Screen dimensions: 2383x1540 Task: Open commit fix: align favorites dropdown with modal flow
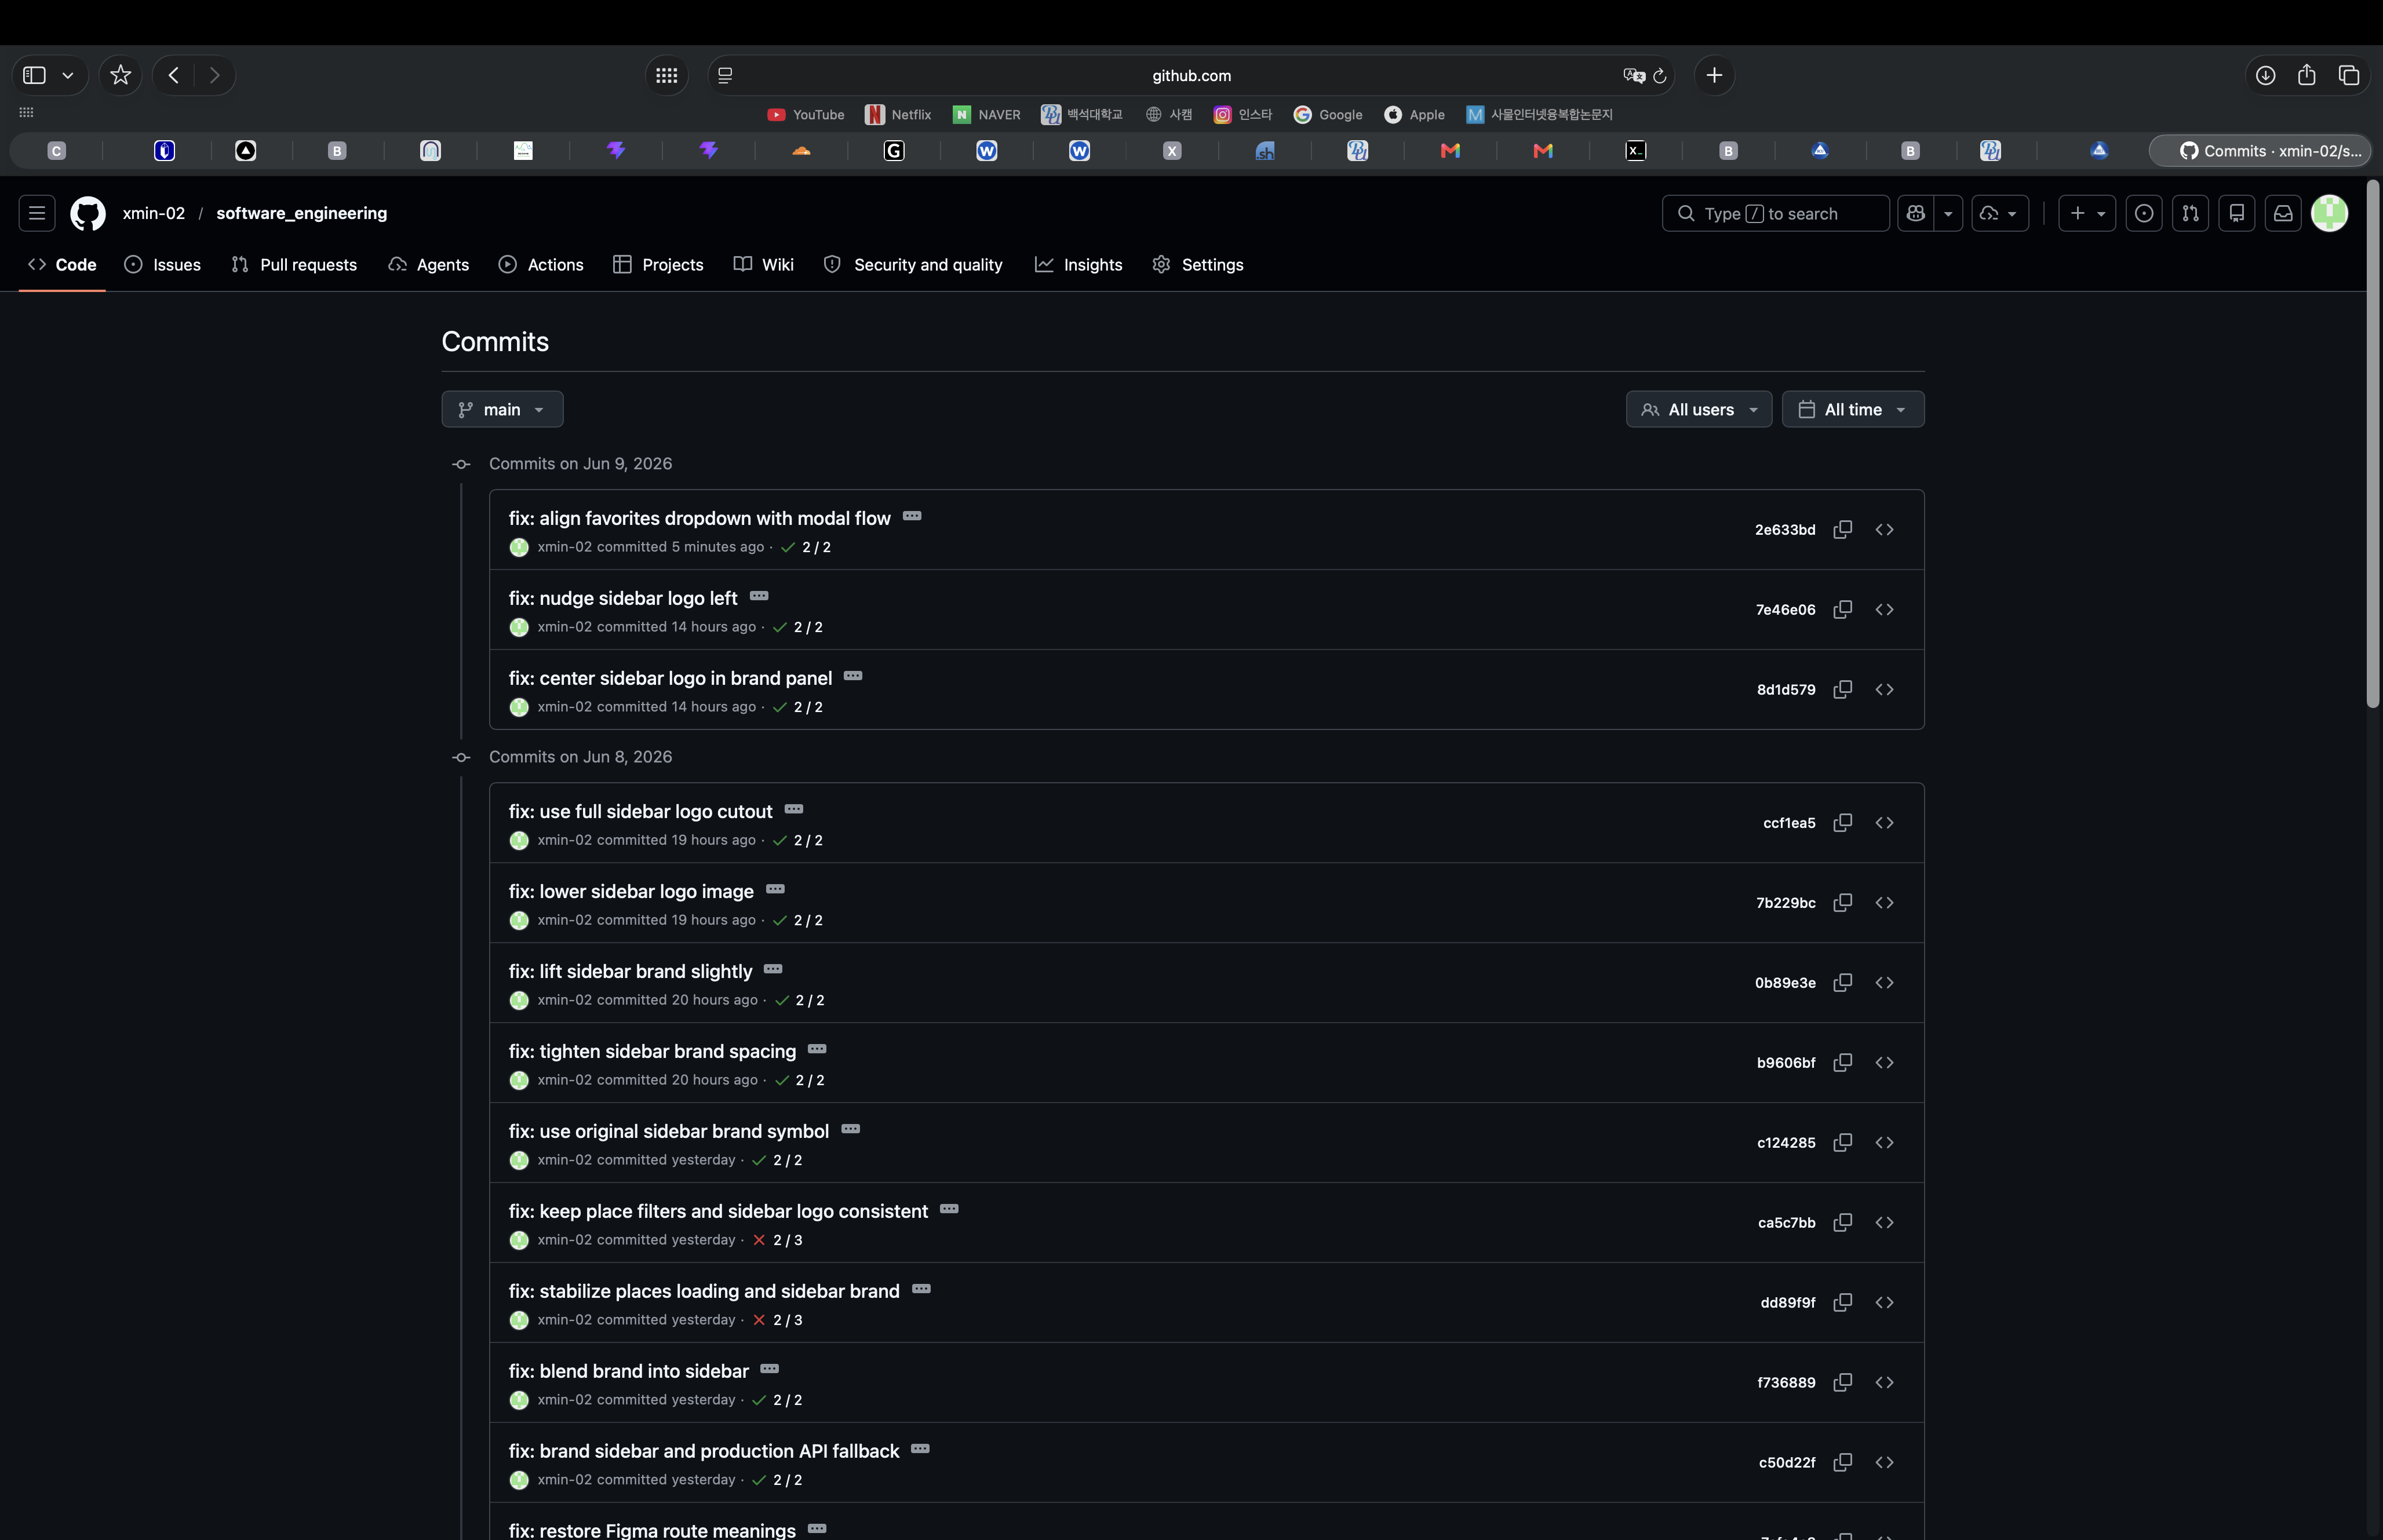(x=699, y=518)
